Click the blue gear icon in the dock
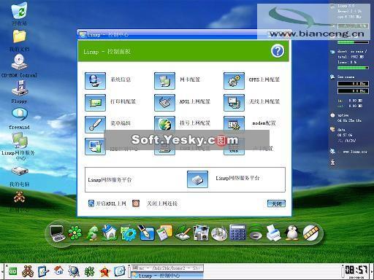Screen dimensions: 374x280 (x=128, y=233)
